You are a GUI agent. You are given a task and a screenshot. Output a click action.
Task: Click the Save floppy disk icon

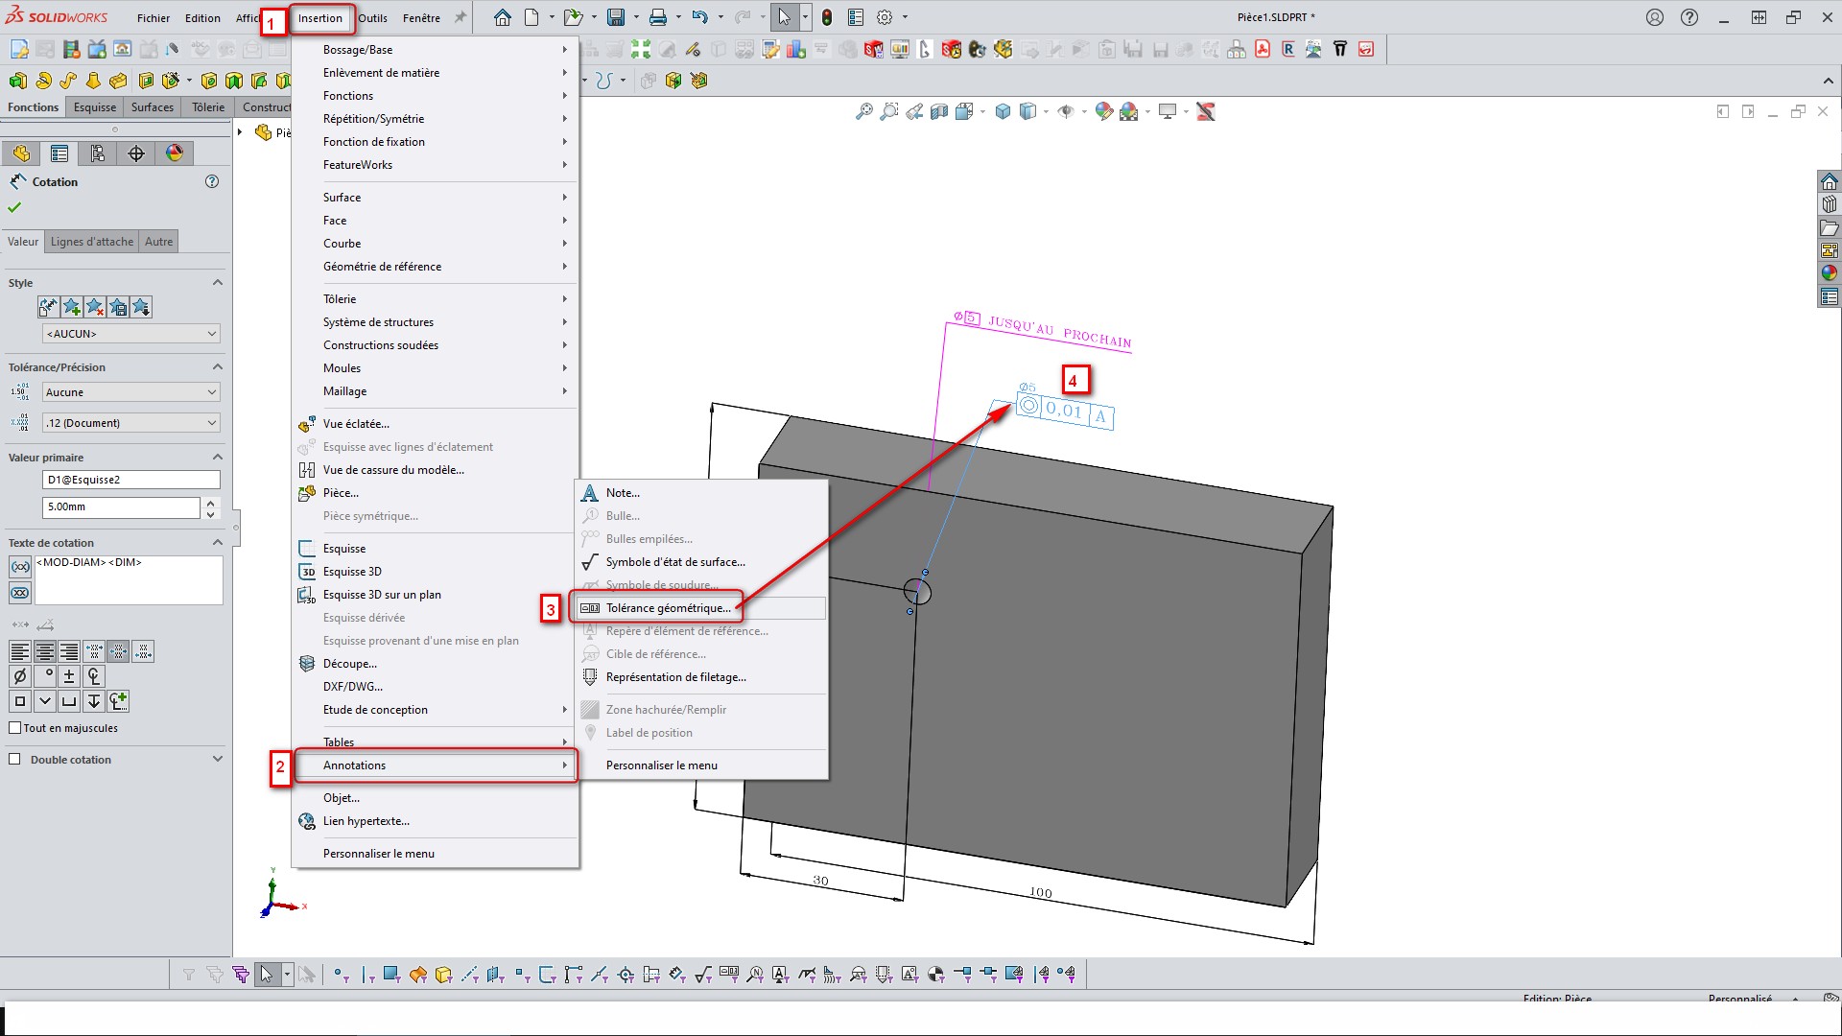coord(615,17)
